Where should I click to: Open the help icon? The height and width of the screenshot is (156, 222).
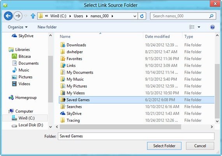point(212,27)
